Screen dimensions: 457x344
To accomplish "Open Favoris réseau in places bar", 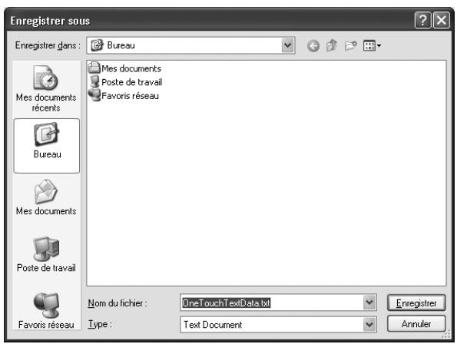I will (x=46, y=310).
